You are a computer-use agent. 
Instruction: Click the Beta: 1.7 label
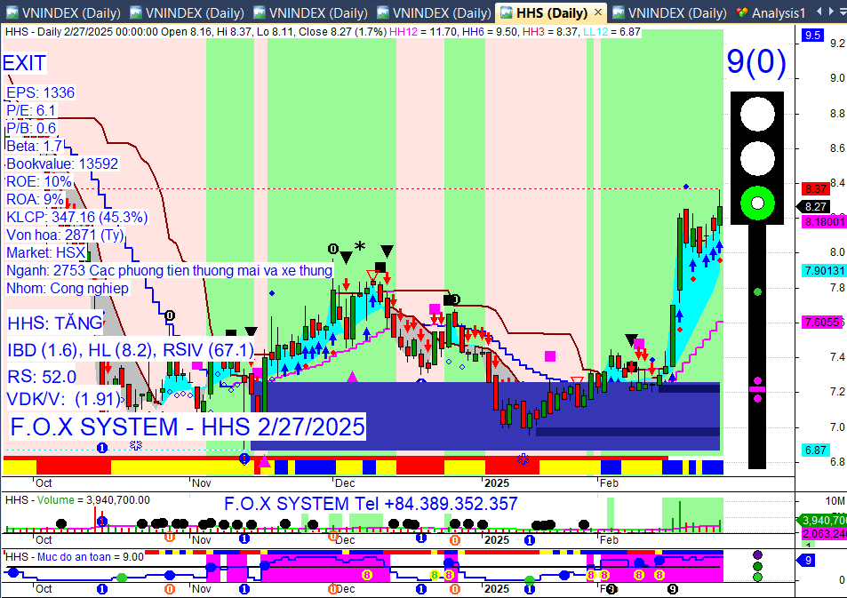pyautogui.click(x=35, y=146)
